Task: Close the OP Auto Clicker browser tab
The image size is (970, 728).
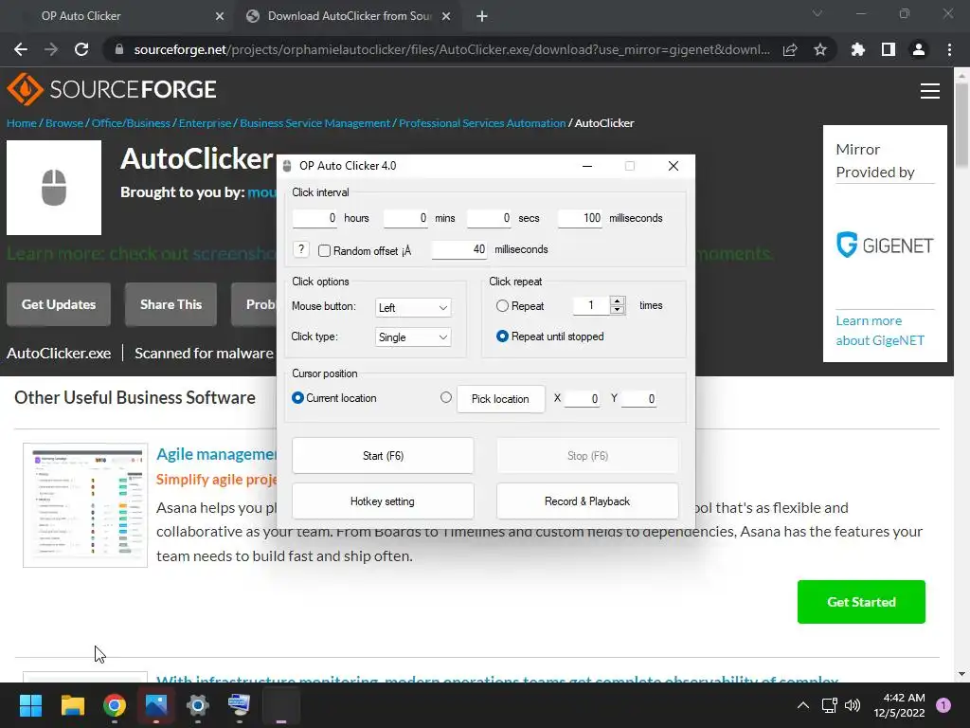Action: click(220, 16)
